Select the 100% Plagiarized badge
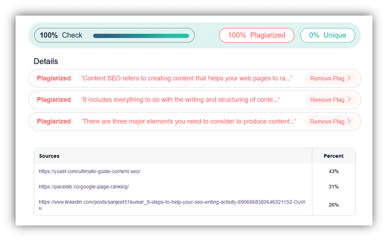388x241 pixels. 256,35
